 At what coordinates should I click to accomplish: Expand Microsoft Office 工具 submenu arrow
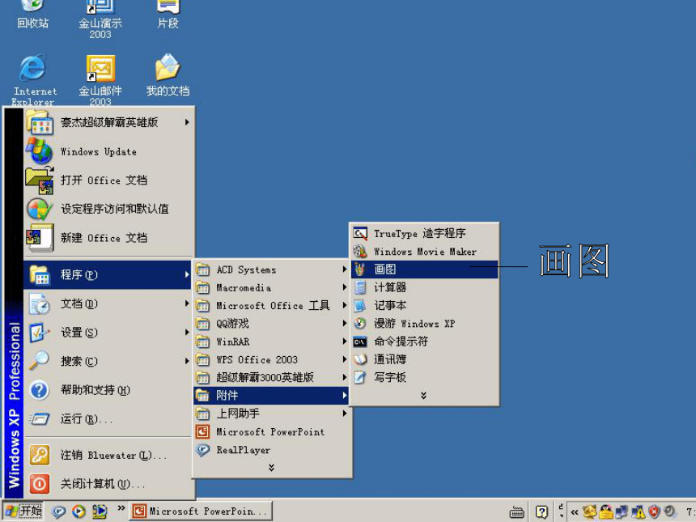[x=345, y=305]
